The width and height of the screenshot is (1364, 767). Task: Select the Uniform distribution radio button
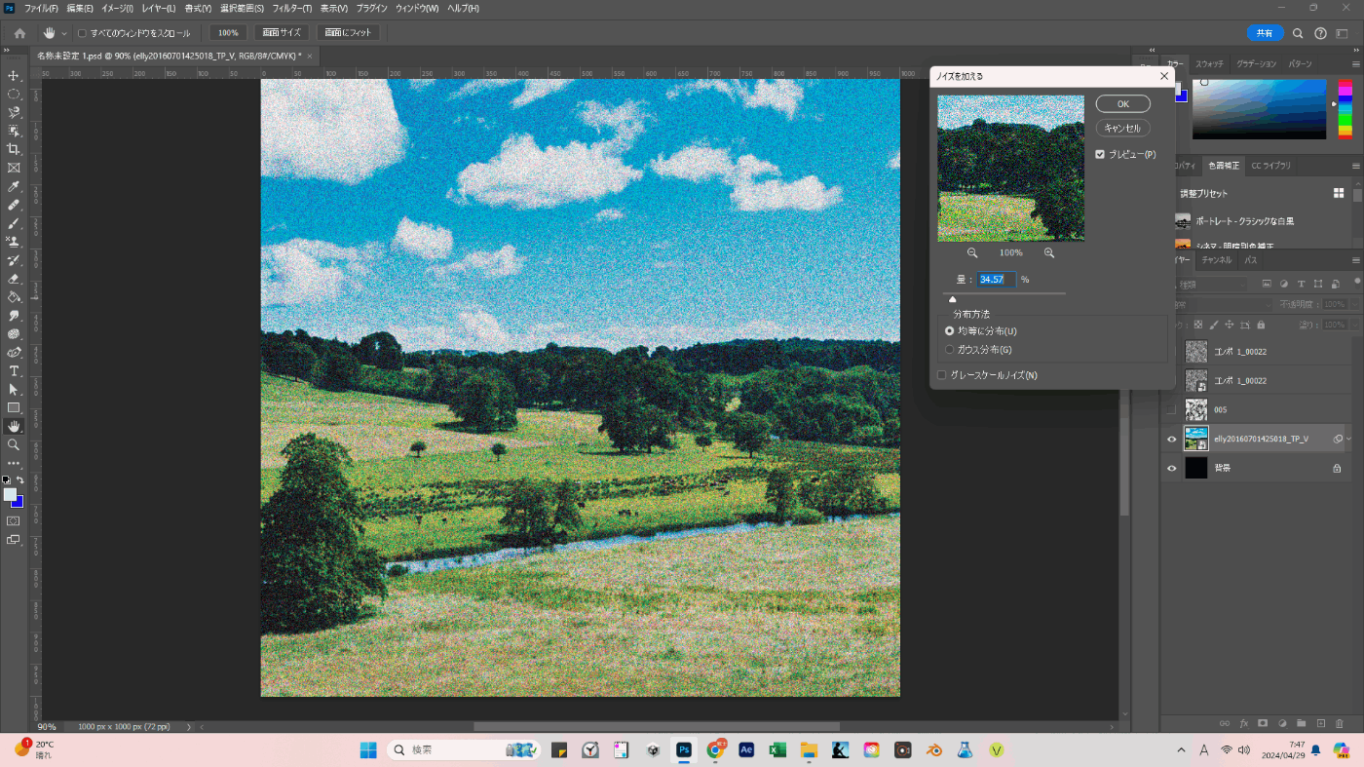[950, 331]
